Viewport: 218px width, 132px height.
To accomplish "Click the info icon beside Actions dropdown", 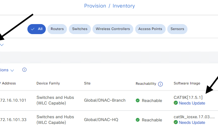I will coord(24,70).
